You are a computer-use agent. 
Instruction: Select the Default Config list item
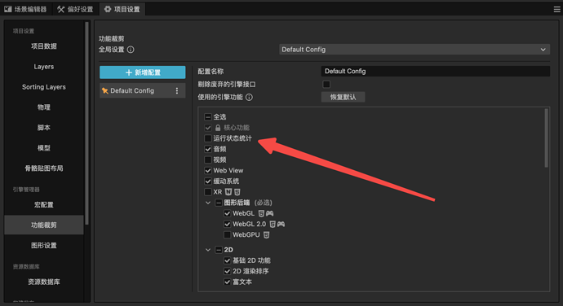click(143, 90)
